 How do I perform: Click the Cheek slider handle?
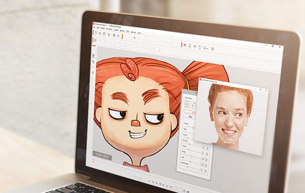(188, 150)
